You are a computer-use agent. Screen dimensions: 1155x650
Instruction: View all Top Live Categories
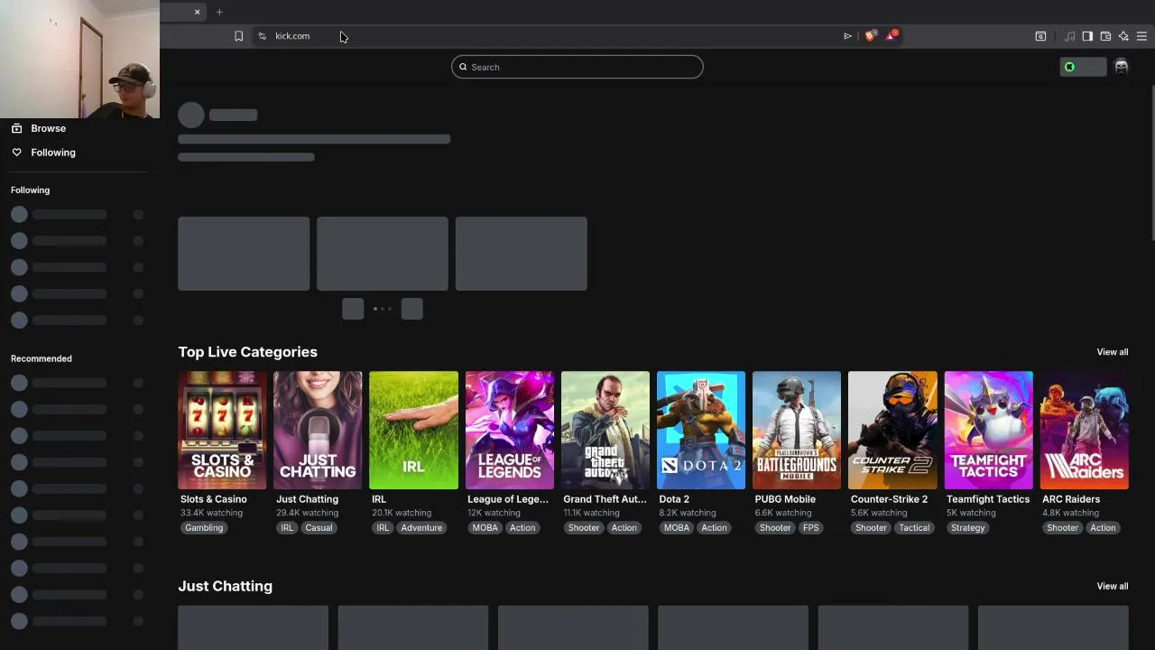tap(1112, 352)
